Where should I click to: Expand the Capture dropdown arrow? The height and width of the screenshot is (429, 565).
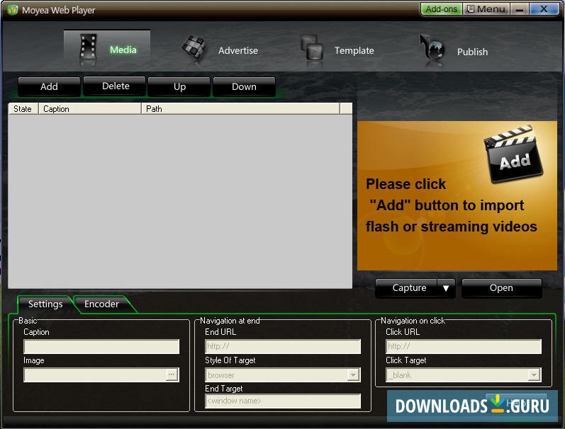click(446, 288)
